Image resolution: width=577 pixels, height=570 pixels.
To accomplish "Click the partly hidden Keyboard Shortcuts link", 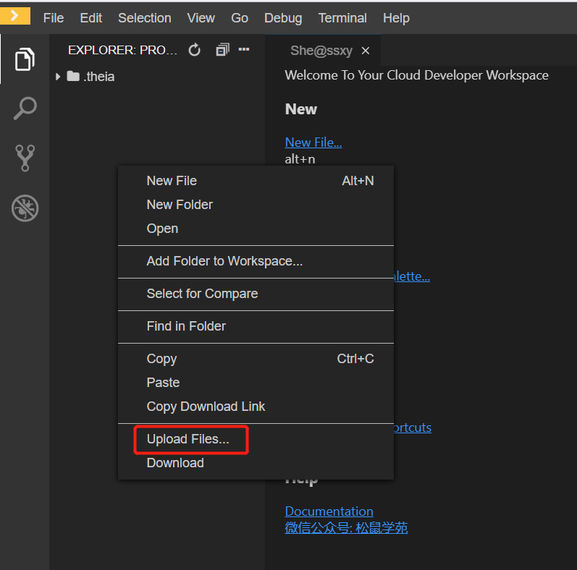I will 413,428.
